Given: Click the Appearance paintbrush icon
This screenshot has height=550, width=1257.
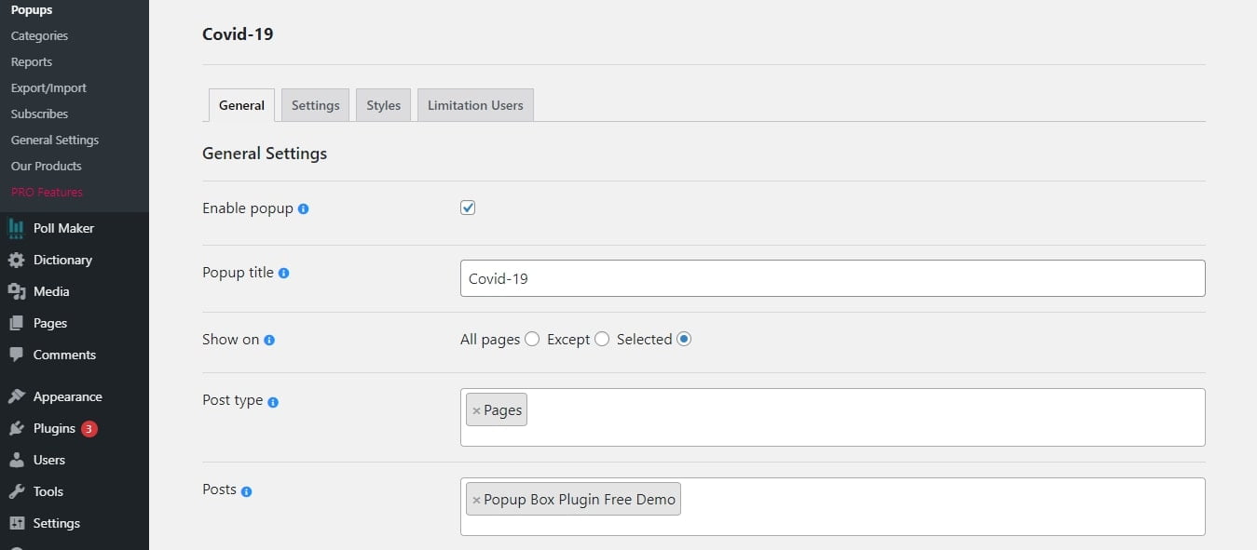Looking at the screenshot, I should click(x=16, y=396).
